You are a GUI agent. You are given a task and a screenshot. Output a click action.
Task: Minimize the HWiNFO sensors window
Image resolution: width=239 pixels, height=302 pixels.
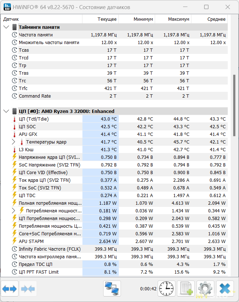[185, 7]
